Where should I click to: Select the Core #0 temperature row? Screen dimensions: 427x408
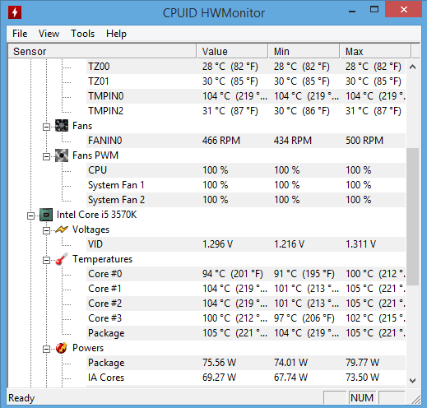click(x=246, y=274)
